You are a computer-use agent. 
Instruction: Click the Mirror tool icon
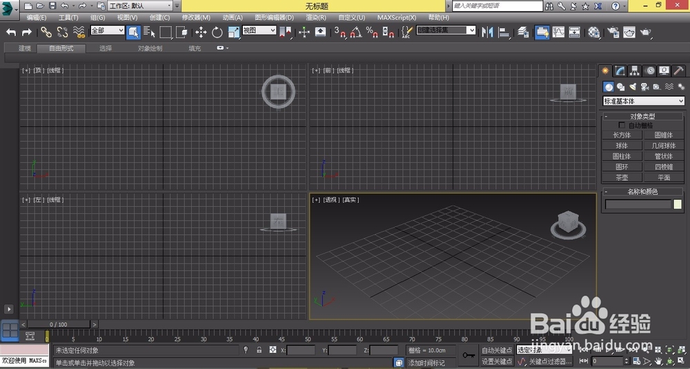coord(487,32)
